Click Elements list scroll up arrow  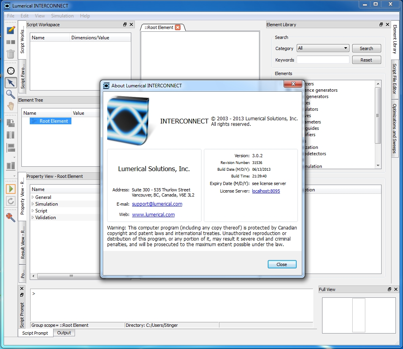(378, 84)
